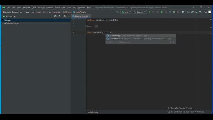Open the Analyze menu

[41, 7]
